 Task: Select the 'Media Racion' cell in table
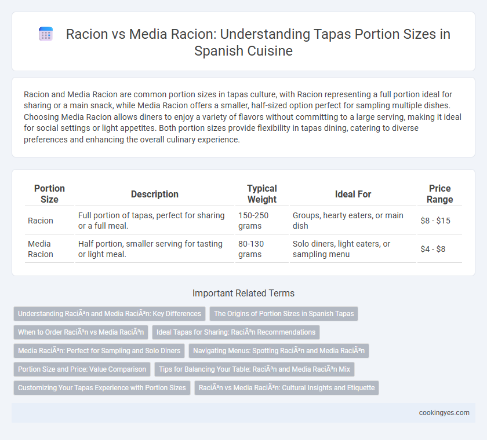49,249
